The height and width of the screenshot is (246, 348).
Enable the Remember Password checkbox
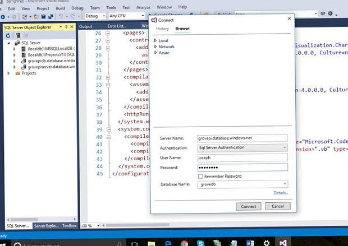click(x=200, y=176)
